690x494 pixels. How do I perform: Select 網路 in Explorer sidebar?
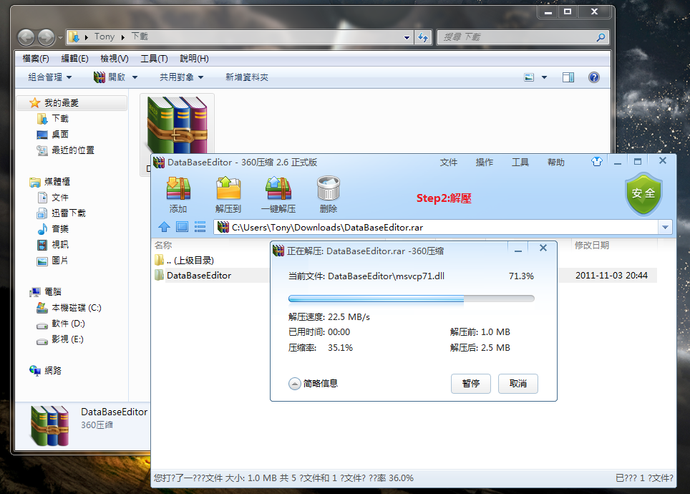point(53,371)
